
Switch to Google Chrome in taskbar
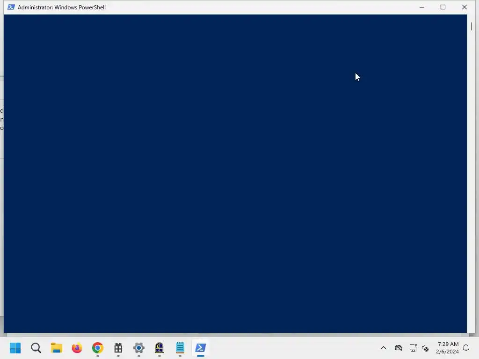[x=98, y=348]
